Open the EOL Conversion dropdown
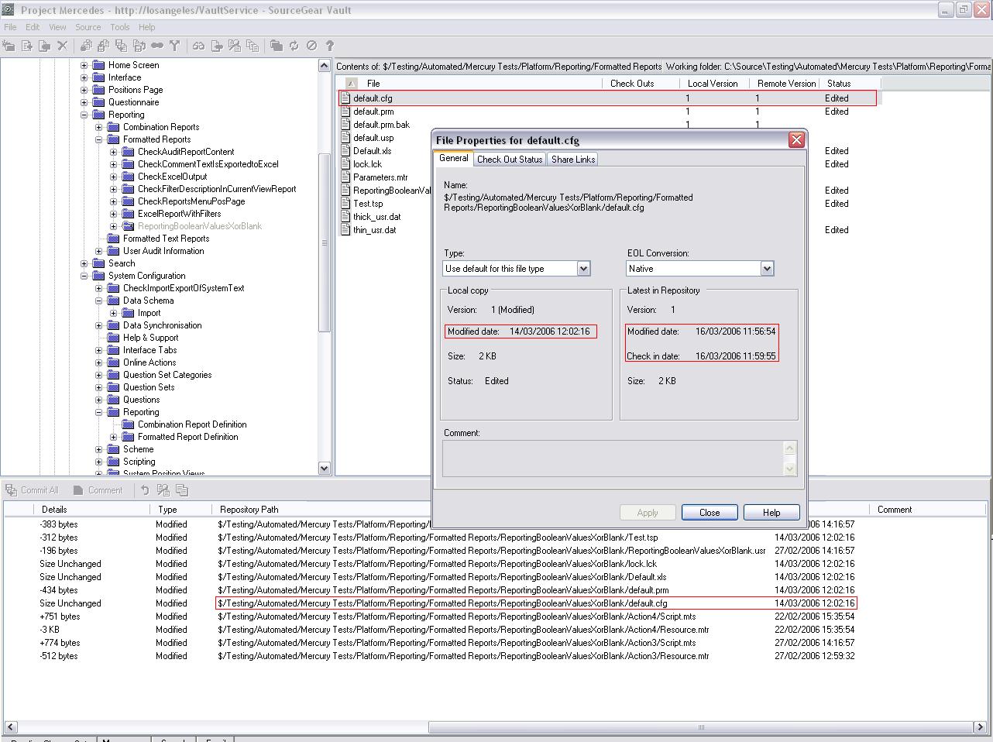Image resolution: width=993 pixels, height=742 pixels. tap(767, 269)
